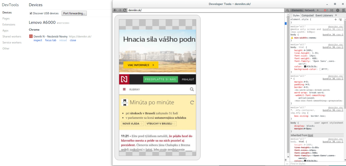Toggle element state icon in element.style
This screenshot has height=166, width=346.
click(341, 20)
